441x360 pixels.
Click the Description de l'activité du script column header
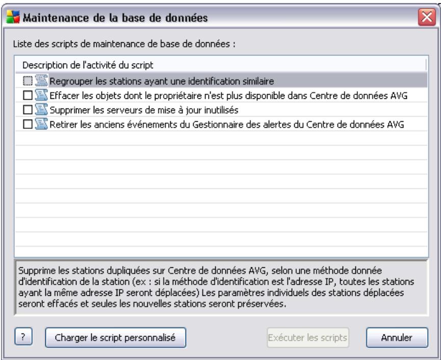(221, 65)
